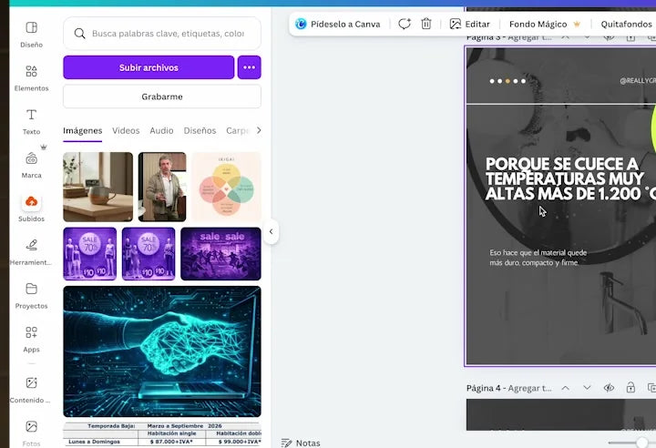The width and height of the screenshot is (656, 448).
Task: Select the man in jacket video thumbnail
Action: point(162,187)
